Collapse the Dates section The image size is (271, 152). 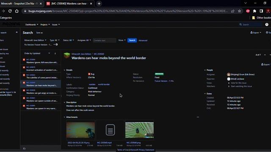[205, 94]
